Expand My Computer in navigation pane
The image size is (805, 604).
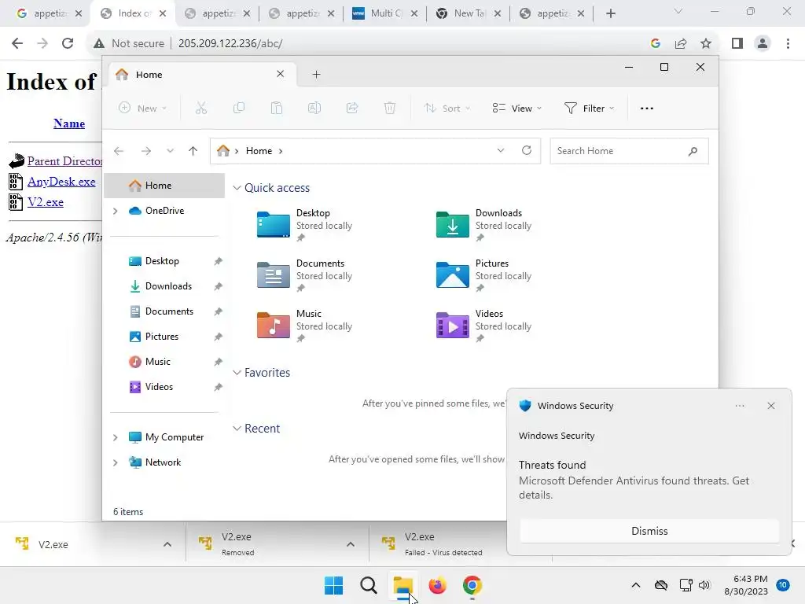coord(116,437)
